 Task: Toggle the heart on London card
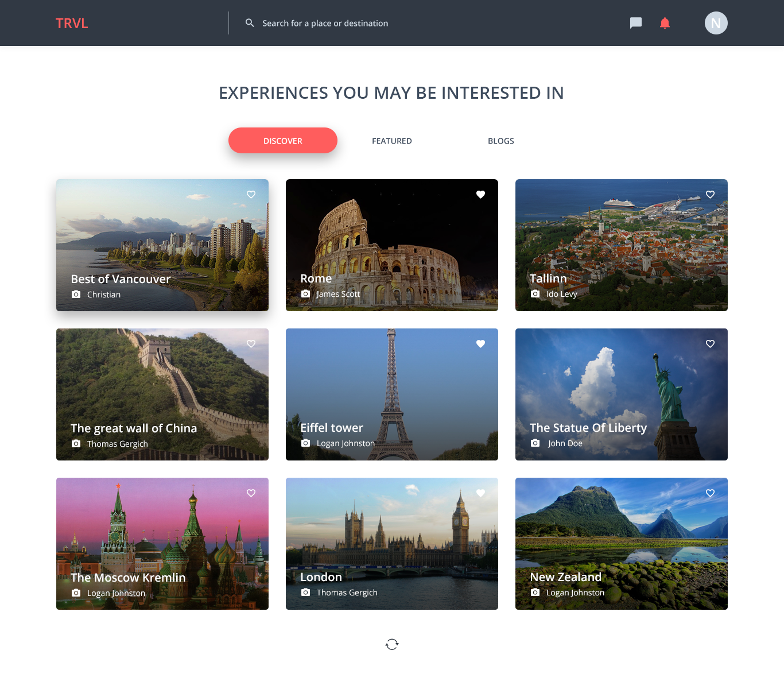[x=480, y=493]
